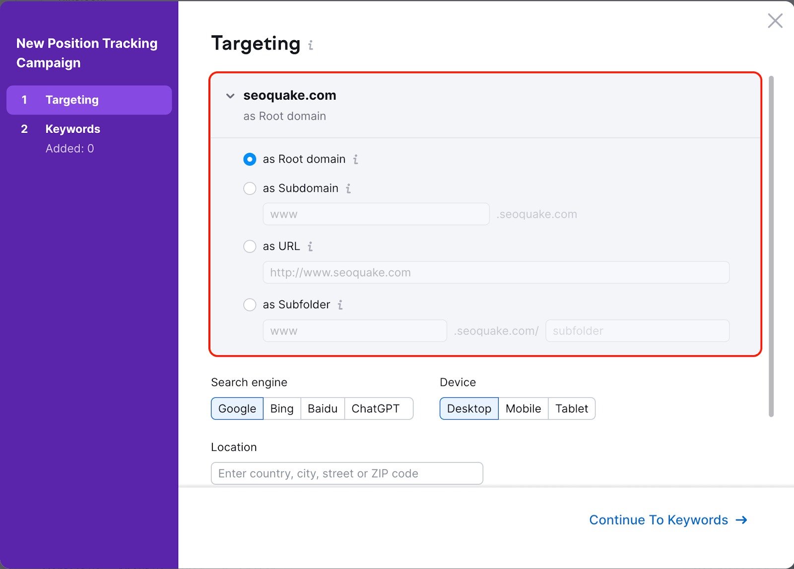Click the info icon beside Targeting heading
Image resolution: width=794 pixels, height=569 pixels.
tap(311, 45)
